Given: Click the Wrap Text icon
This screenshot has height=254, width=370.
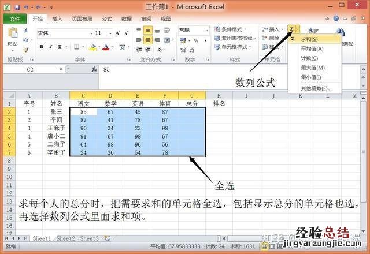Looking at the screenshot, I should point(167,30).
